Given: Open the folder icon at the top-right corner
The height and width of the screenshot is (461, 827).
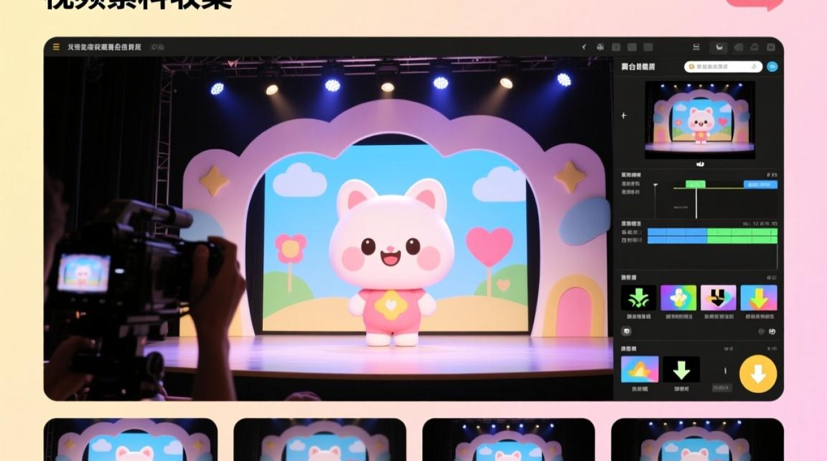Looking at the screenshot, I should point(772,47).
